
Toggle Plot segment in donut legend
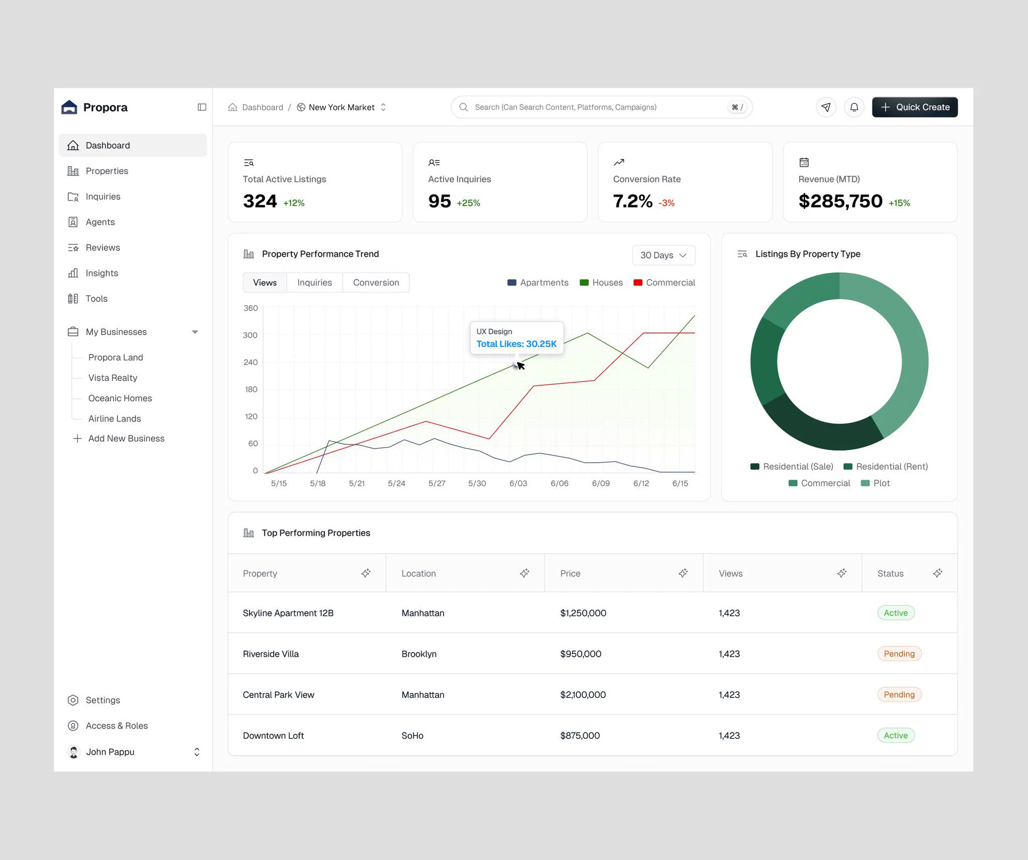tap(875, 483)
